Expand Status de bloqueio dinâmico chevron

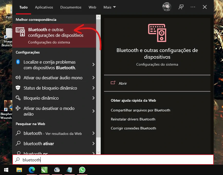pyautogui.click(x=93, y=88)
